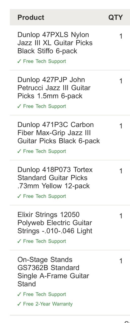Click Free Tech Support checkmark for guitar stand
The image size is (130, 323).
[19, 294]
